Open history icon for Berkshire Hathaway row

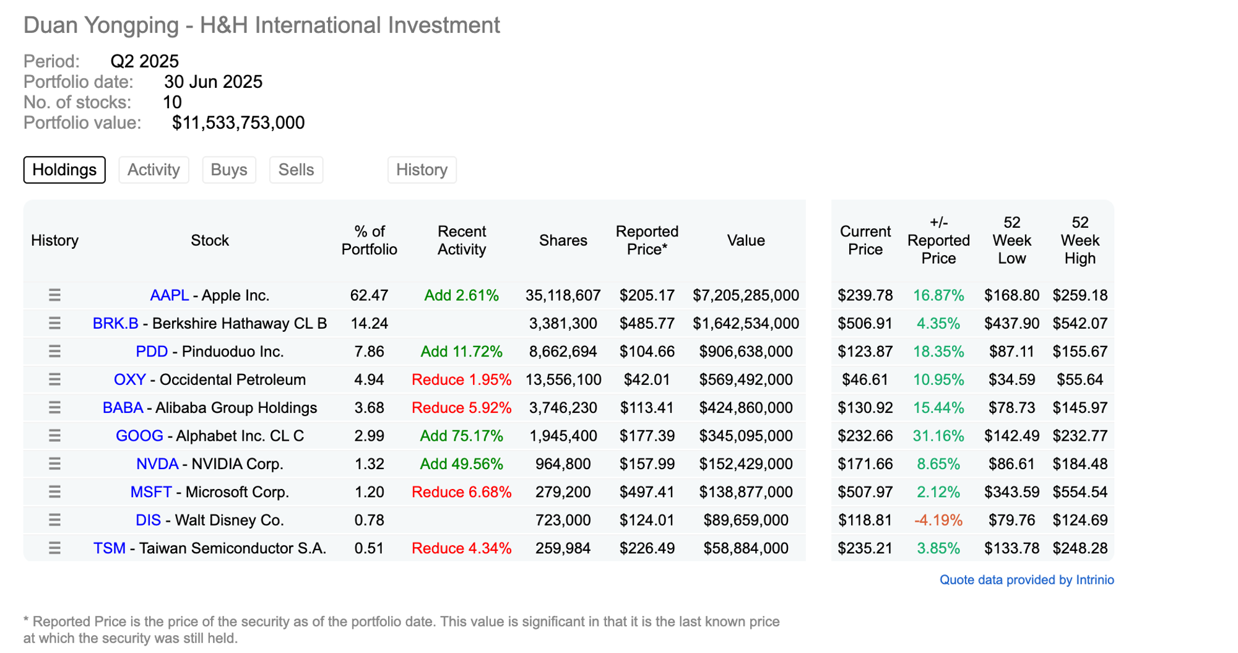point(54,323)
